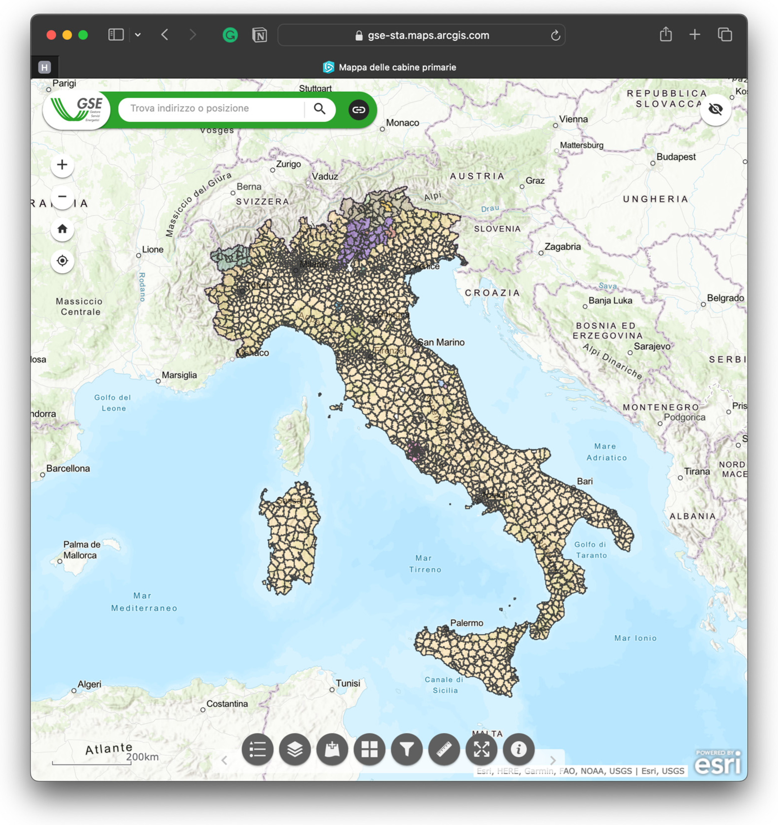Image resolution: width=778 pixels, height=825 pixels.
Task: Open the Basemap gallery widget
Action: tap(369, 750)
